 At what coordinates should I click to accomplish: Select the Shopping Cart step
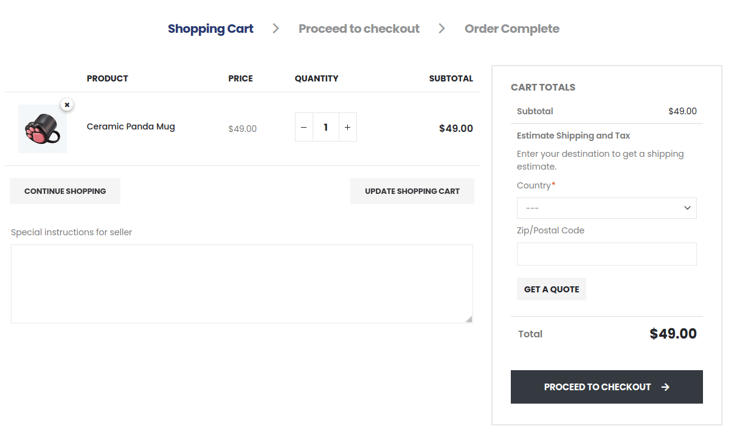coord(210,29)
